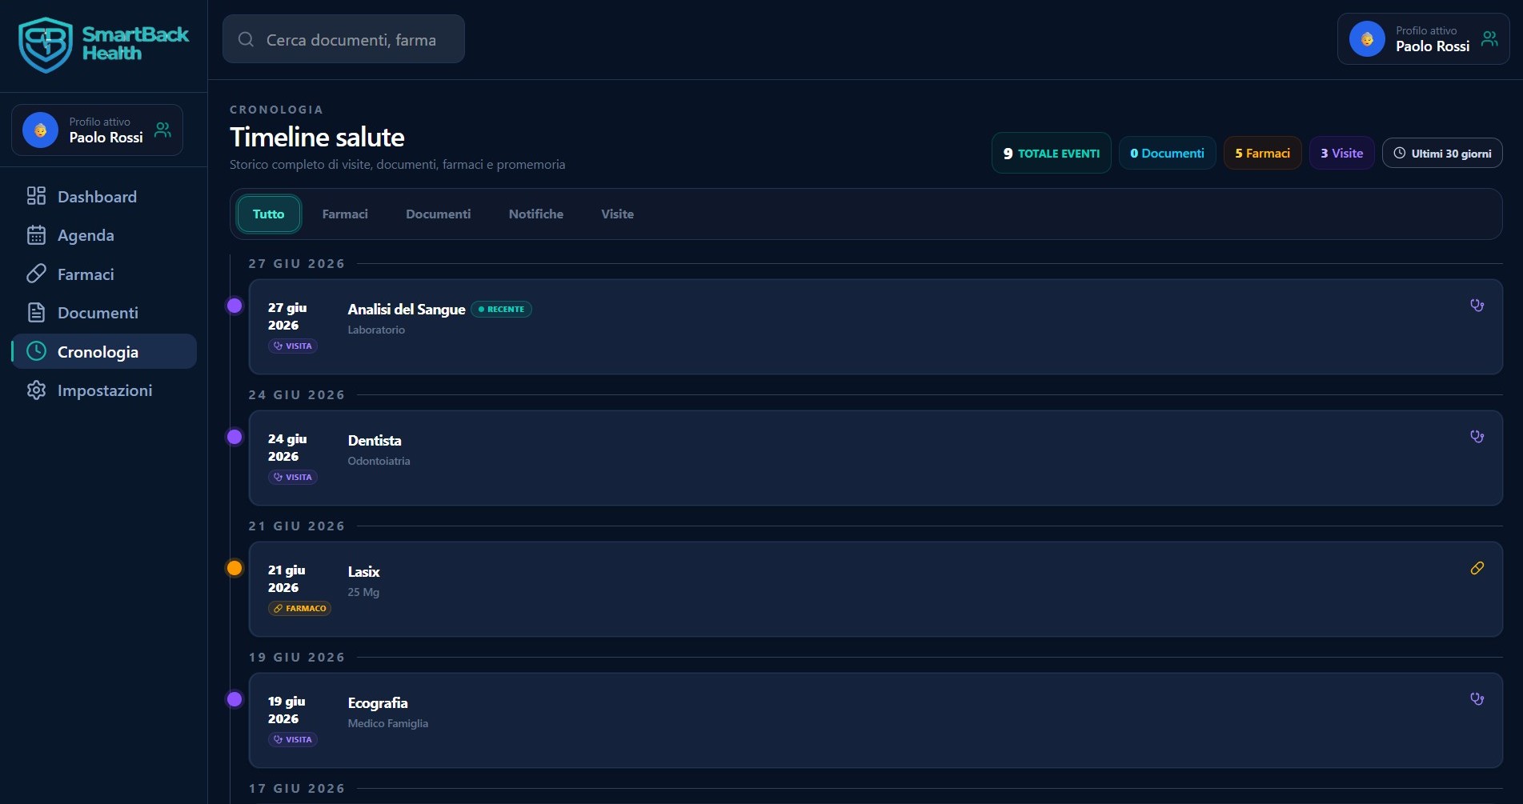The height and width of the screenshot is (804, 1523).
Task: Click the VISITA tag under 27 giu 2026
Action: 293,346
